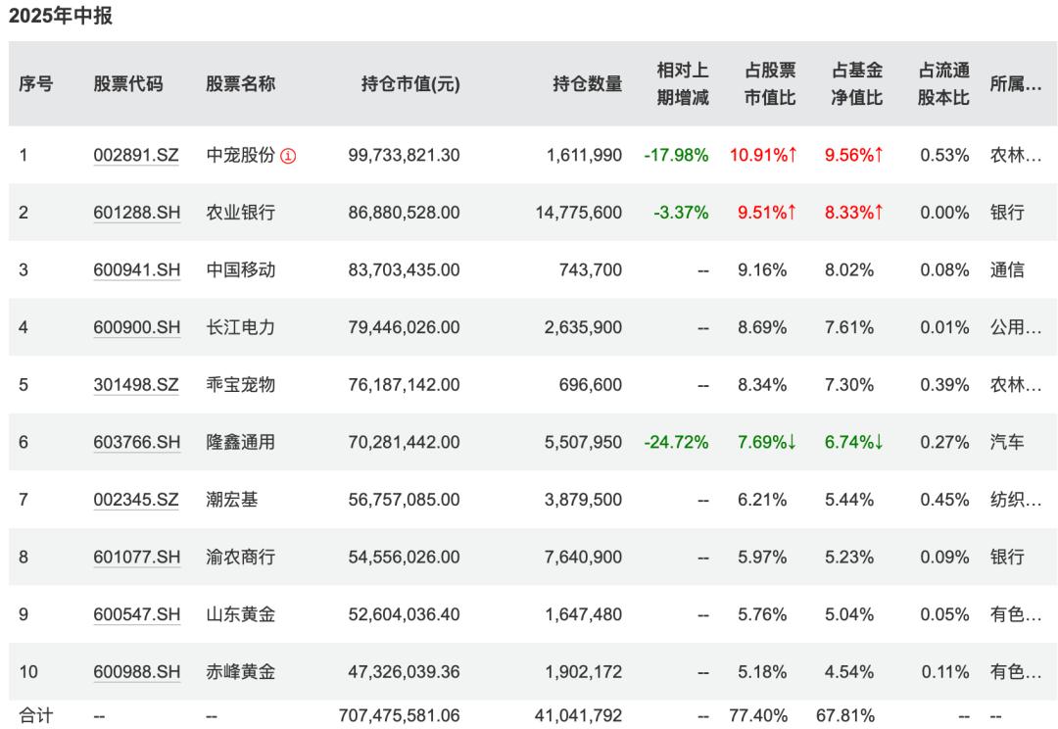Open stock code link 603766.SH
This screenshot has height=729, width=1058.
coord(137,442)
